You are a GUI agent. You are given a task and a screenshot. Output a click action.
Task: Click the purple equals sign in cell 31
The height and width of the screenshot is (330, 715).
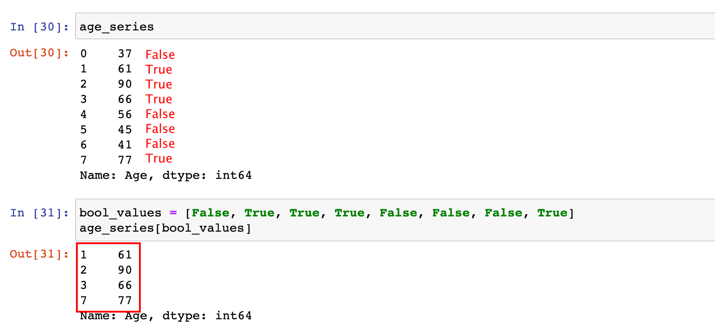(173, 213)
